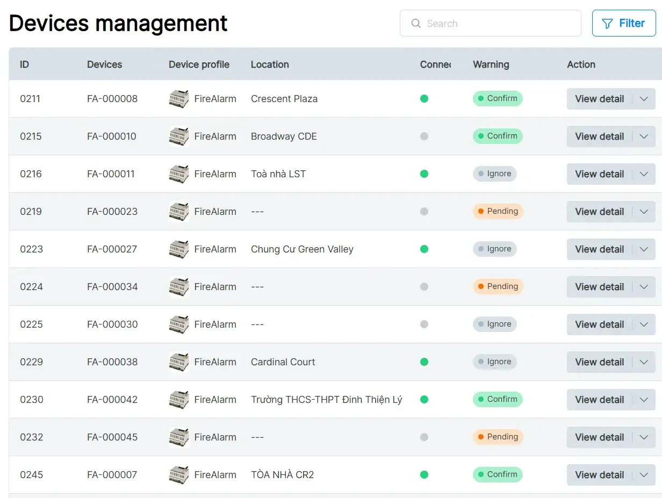Image resolution: width=662 pixels, height=498 pixels.
Task: Click the grey connection dot for ID 0232
Action: (424, 437)
